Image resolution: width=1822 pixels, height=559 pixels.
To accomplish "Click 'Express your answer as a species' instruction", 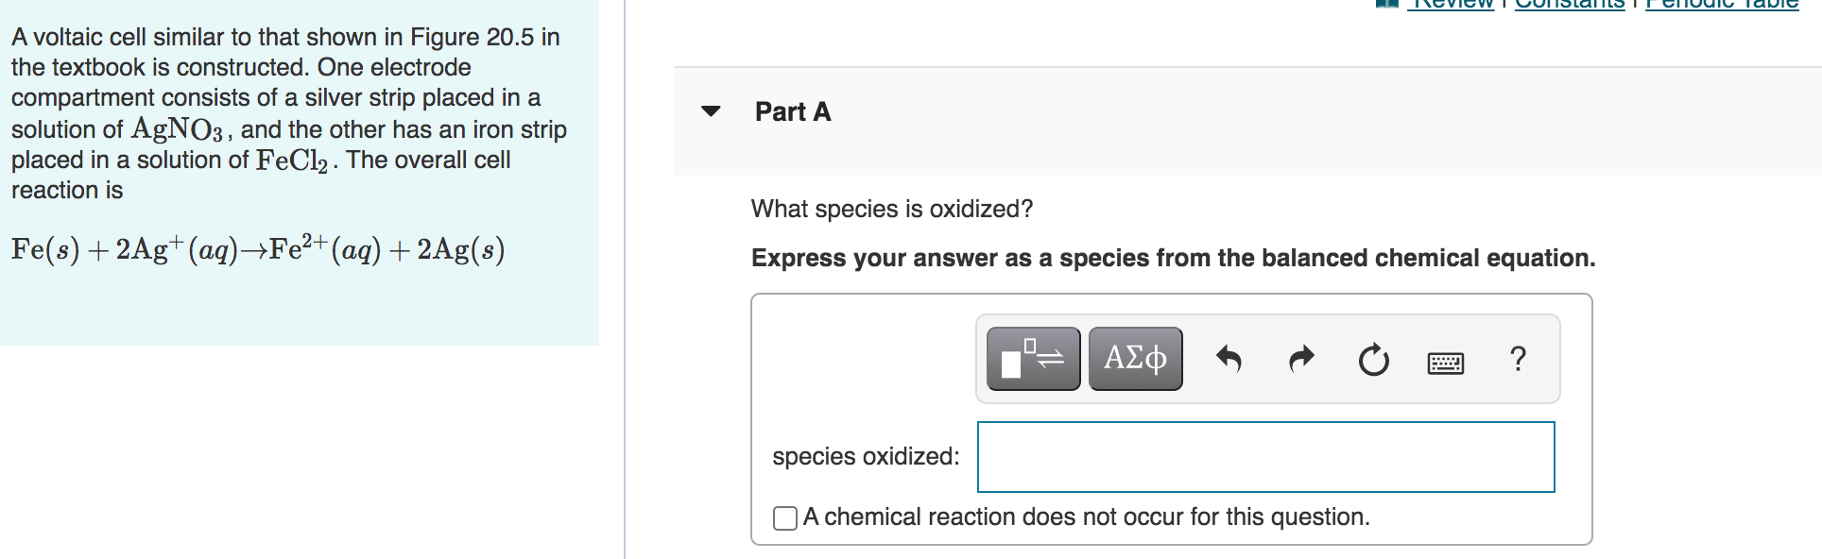I will [1173, 258].
